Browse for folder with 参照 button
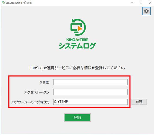 [139, 102]
